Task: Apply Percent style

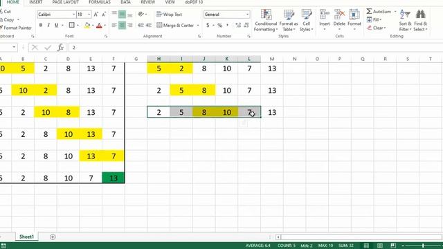Action: point(220,26)
